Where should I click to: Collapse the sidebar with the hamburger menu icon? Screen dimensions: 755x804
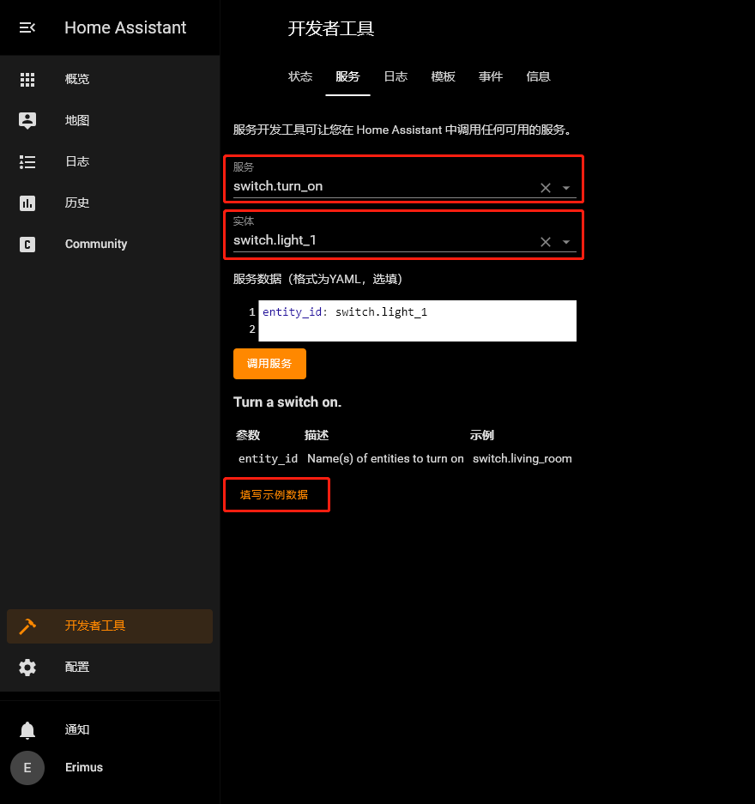pyautogui.click(x=27, y=27)
